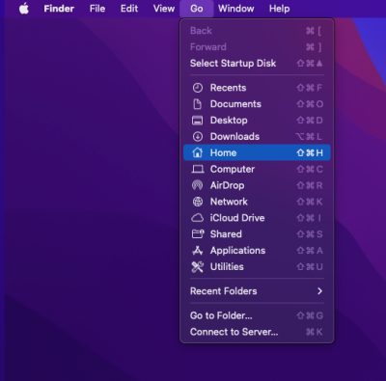Select Applications from the Go menu

257,251
